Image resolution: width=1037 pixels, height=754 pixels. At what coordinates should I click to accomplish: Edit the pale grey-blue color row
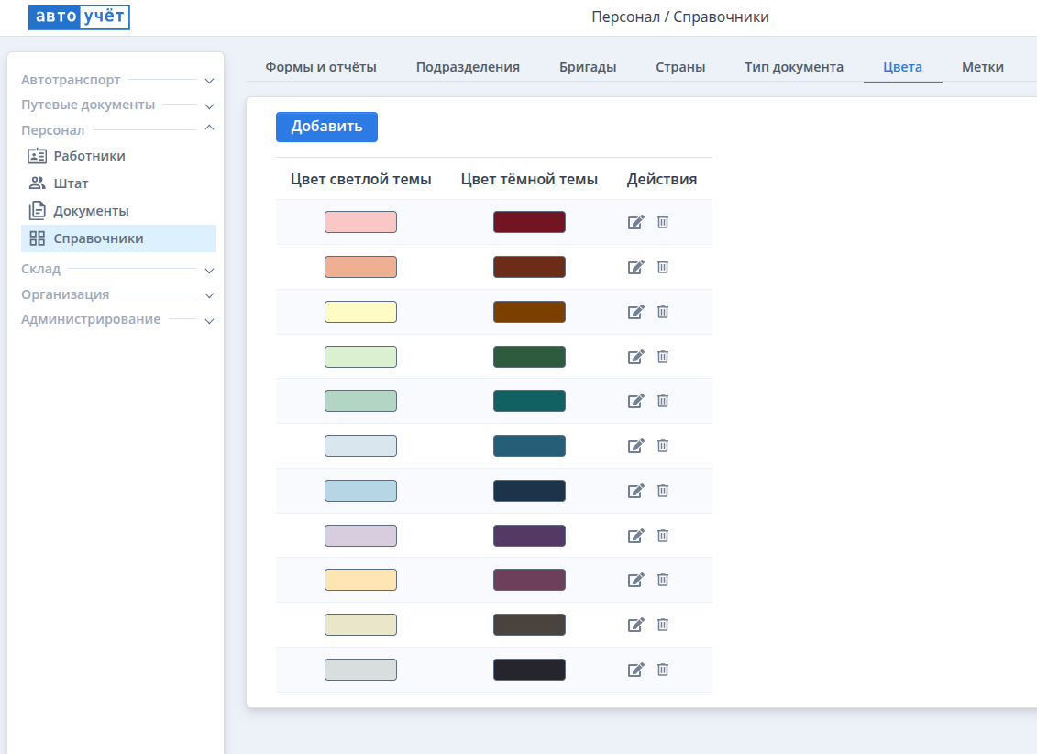tap(635, 447)
